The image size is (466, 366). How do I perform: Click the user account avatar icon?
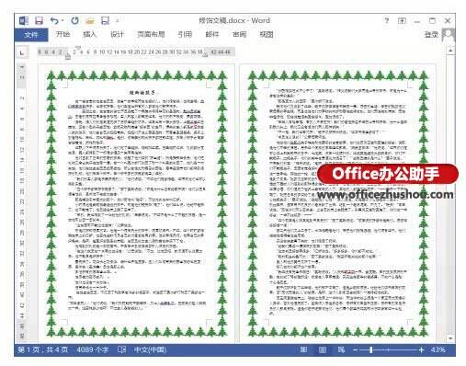point(449,35)
